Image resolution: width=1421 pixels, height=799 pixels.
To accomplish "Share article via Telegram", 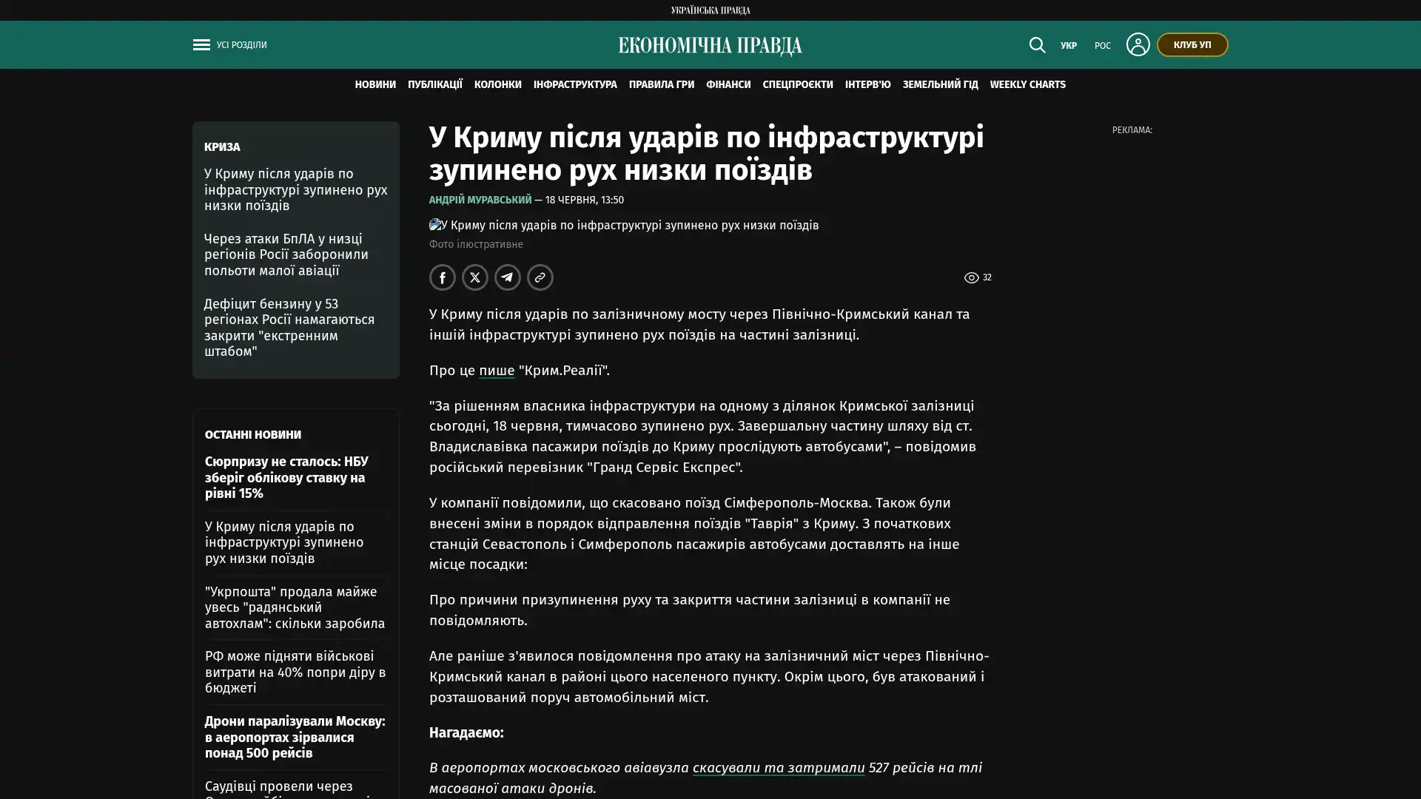I will click(508, 277).
